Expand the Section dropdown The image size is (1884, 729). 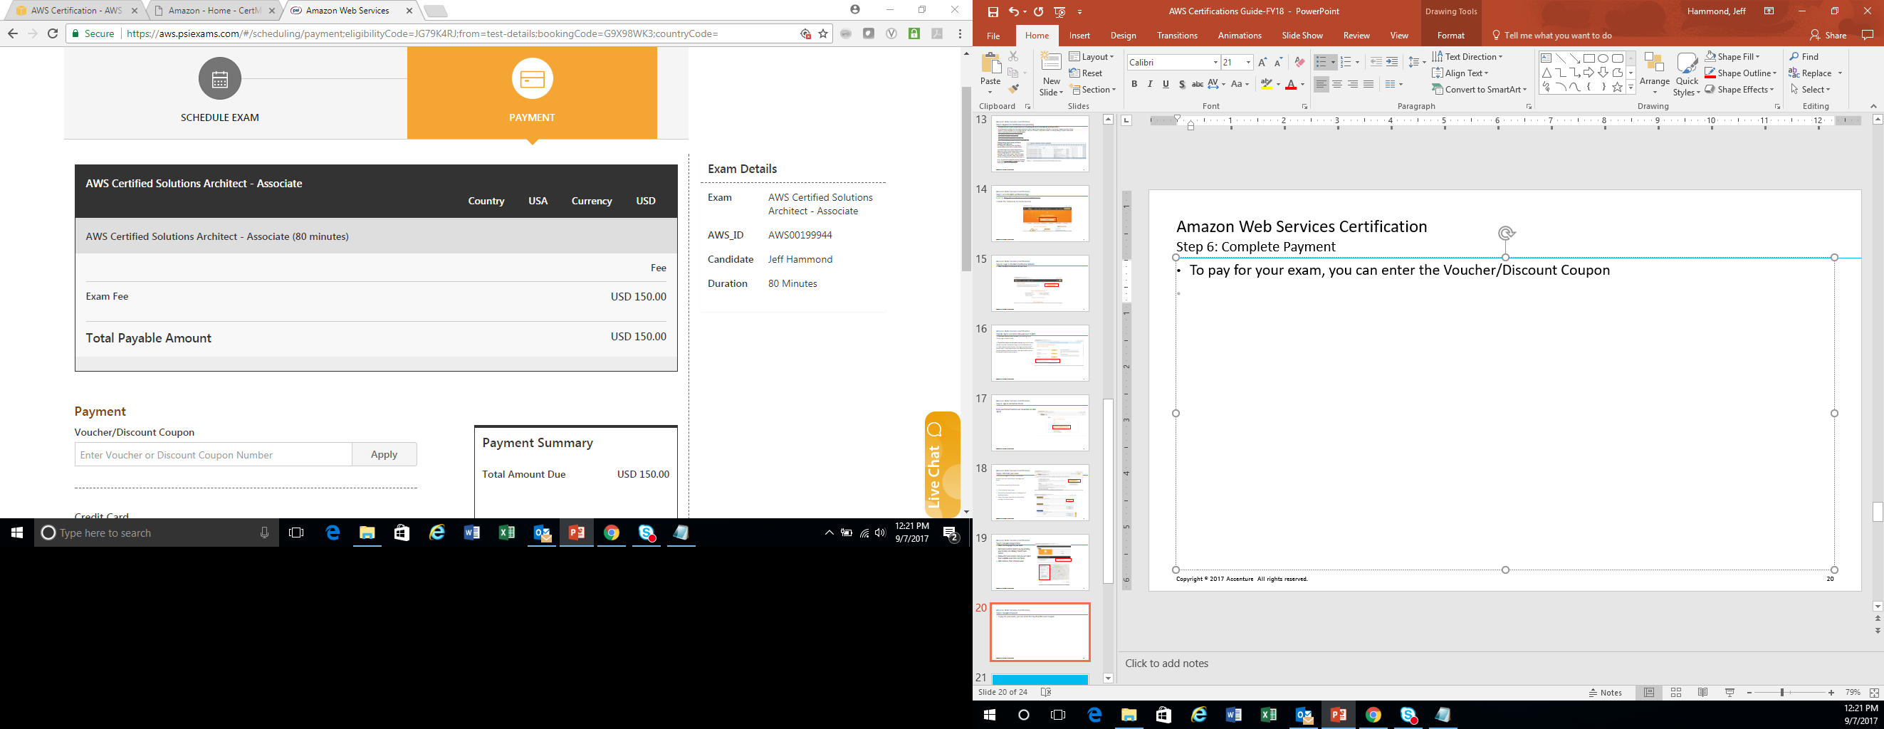pos(1093,89)
